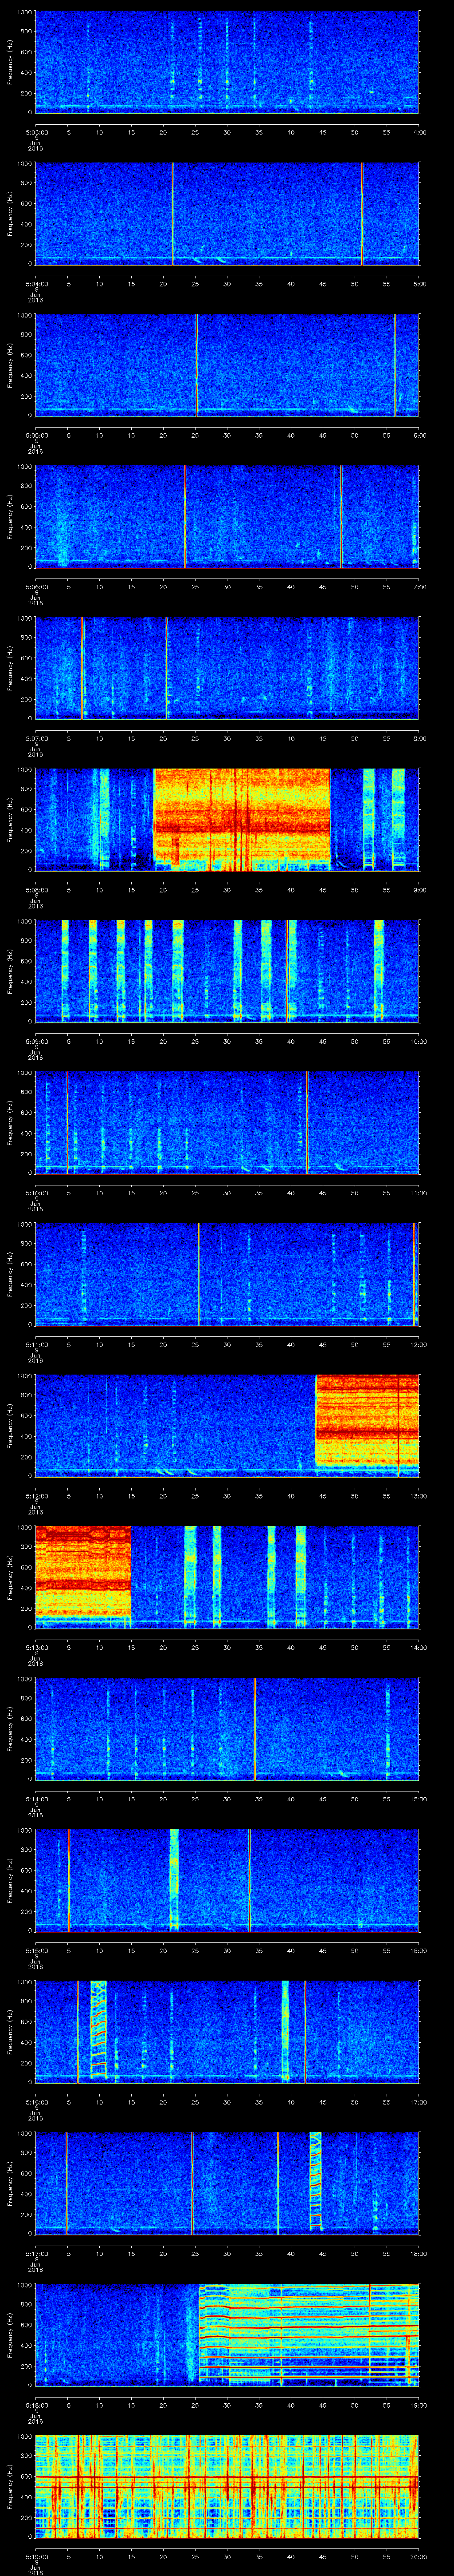
Task: Open the spectrogram panel ending at 12:00
Action: click(227, 1274)
